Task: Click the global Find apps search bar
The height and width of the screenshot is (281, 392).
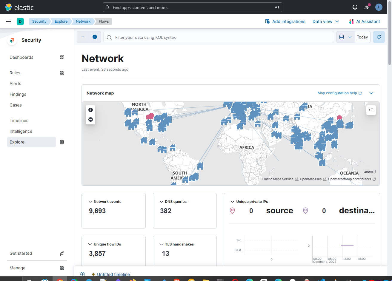Action: pyautogui.click(x=193, y=7)
